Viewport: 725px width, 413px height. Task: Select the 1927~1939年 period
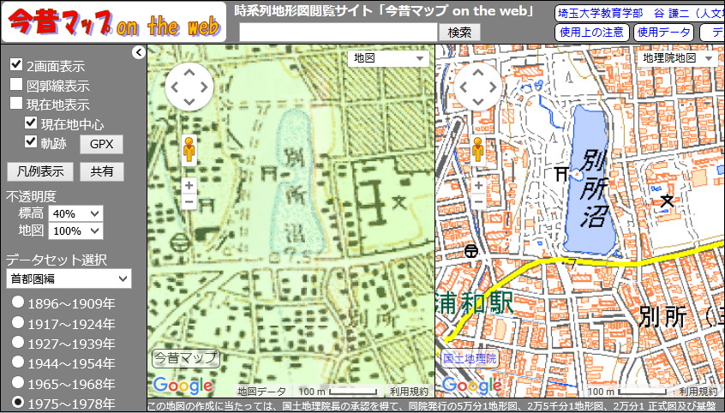(x=18, y=342)
